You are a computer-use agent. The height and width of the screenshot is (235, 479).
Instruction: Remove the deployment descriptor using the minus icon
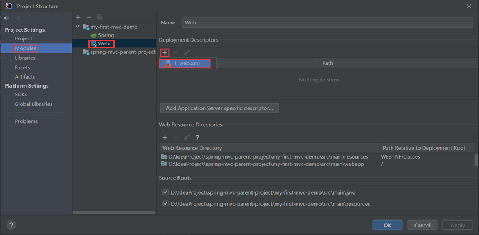tap(175, 53)
